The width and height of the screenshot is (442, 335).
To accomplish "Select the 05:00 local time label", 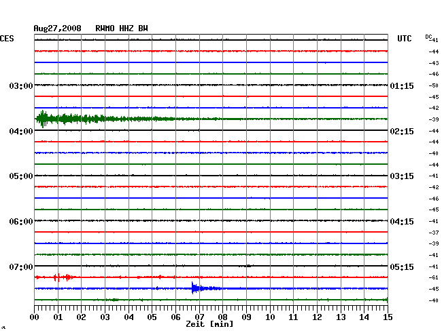I will 21,176.
